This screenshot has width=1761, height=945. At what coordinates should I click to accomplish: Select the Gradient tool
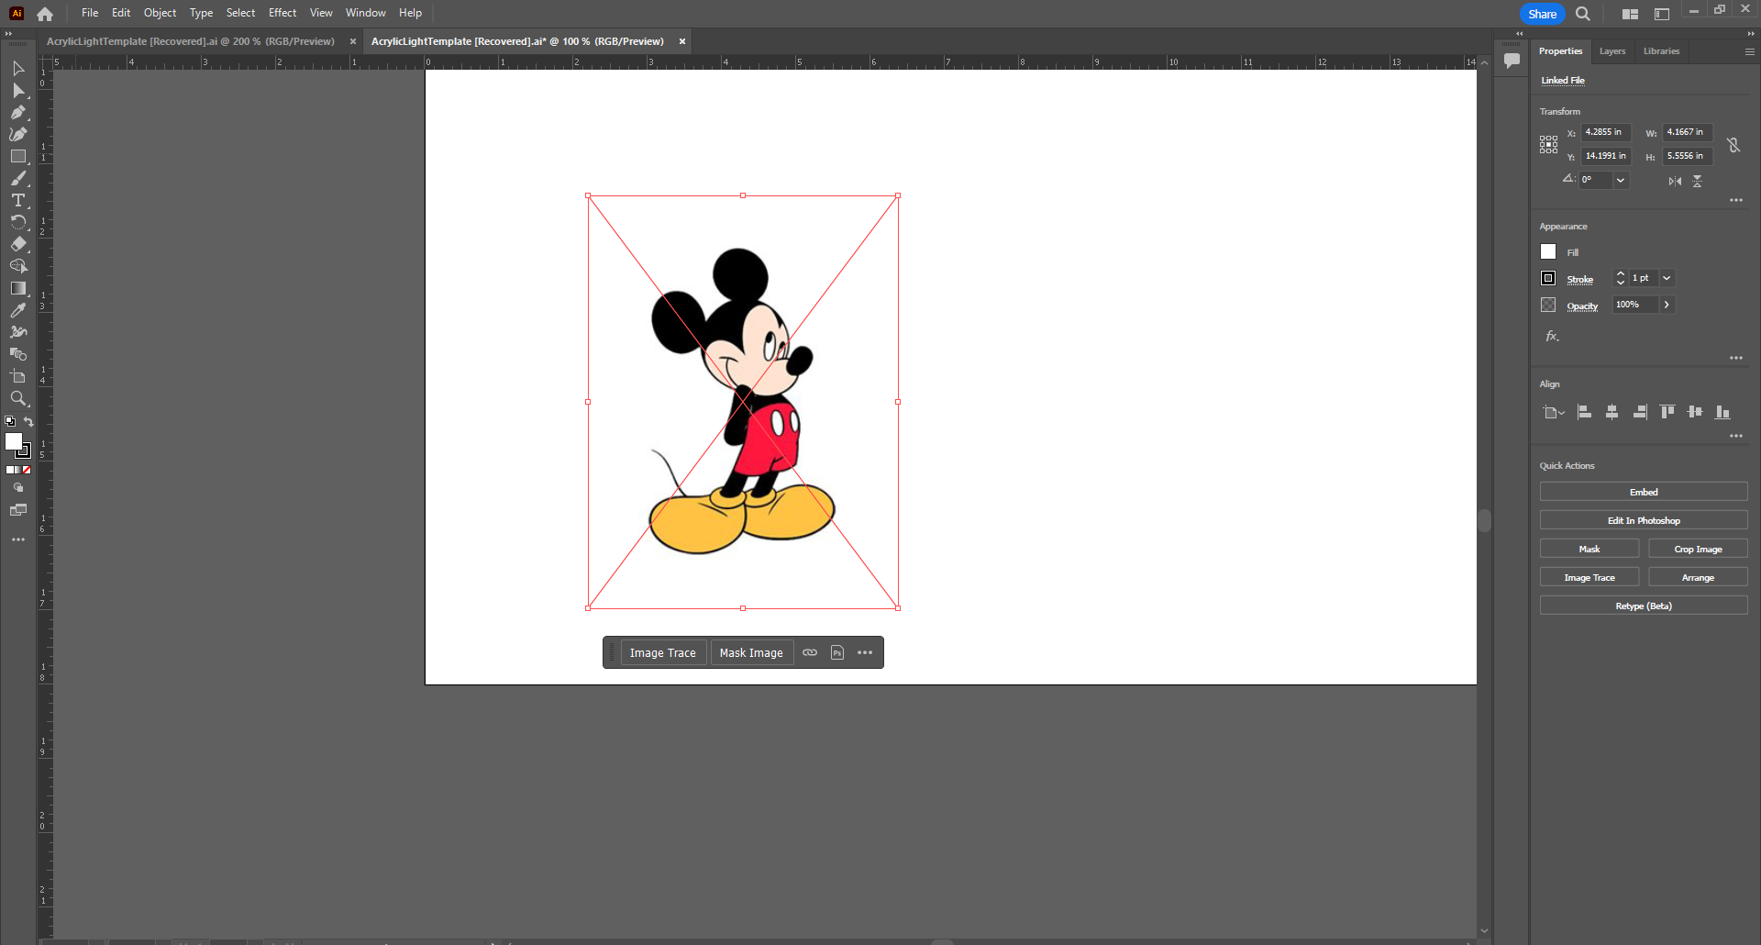coord(18,288)
